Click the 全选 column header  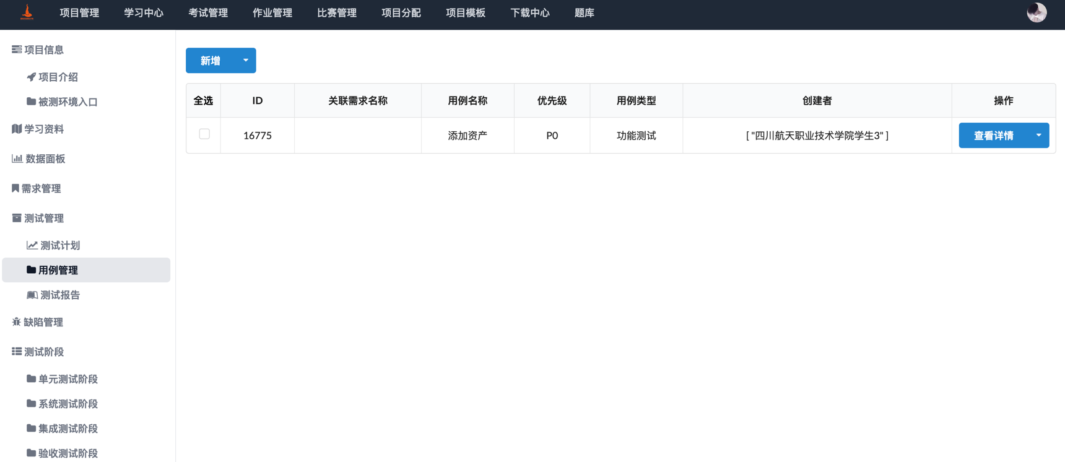tap(203, 100)
